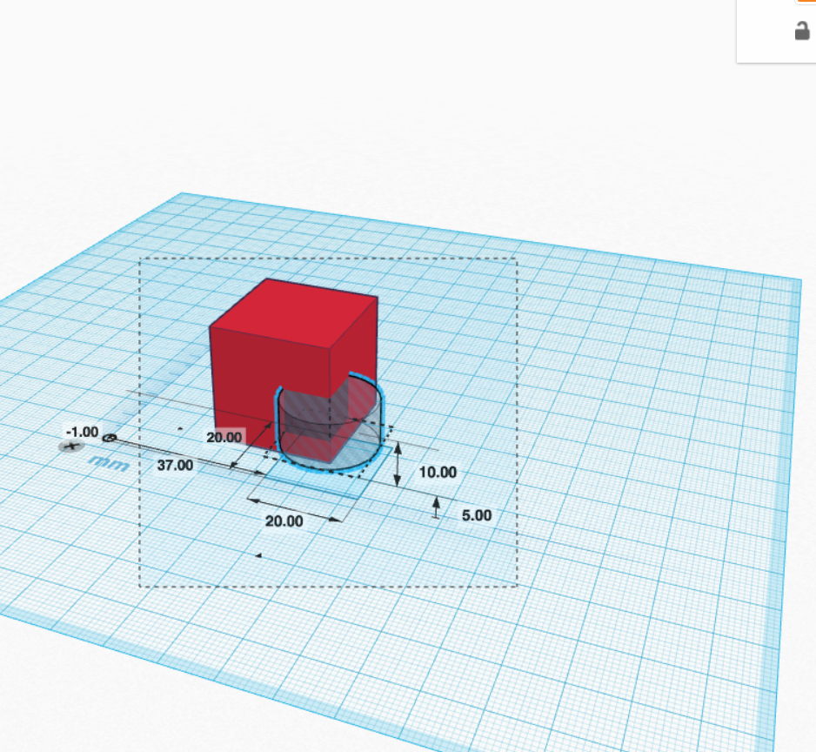
Task: Toggle the ruler's circular measurement handle
Action: coord(110,438)
